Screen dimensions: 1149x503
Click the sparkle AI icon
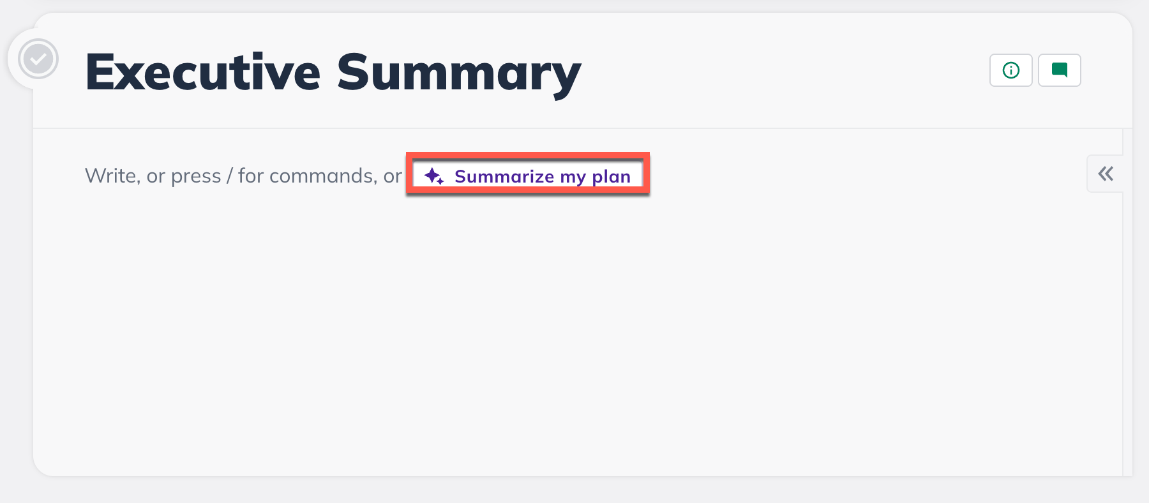pos(434,176)
